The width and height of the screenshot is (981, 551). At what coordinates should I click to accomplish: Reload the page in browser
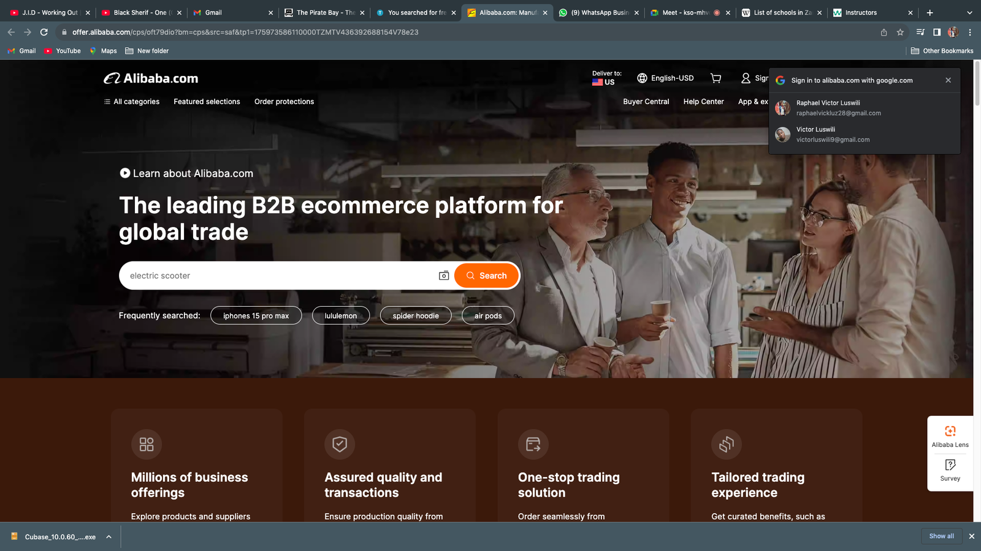pos(44,32)
